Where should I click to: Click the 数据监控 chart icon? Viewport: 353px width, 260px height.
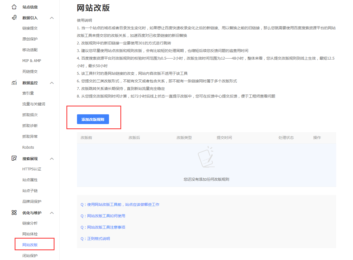(14, 83)
